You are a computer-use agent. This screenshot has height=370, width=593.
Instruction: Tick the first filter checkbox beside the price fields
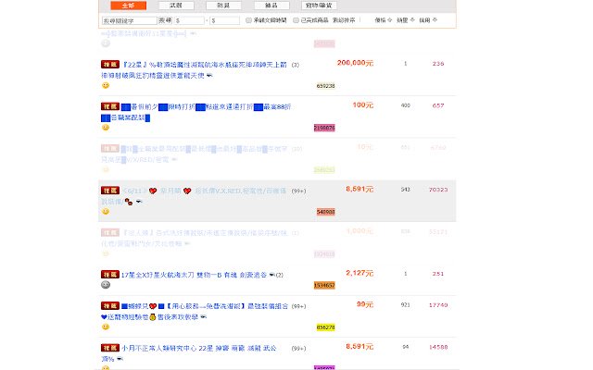click(248, 20)
